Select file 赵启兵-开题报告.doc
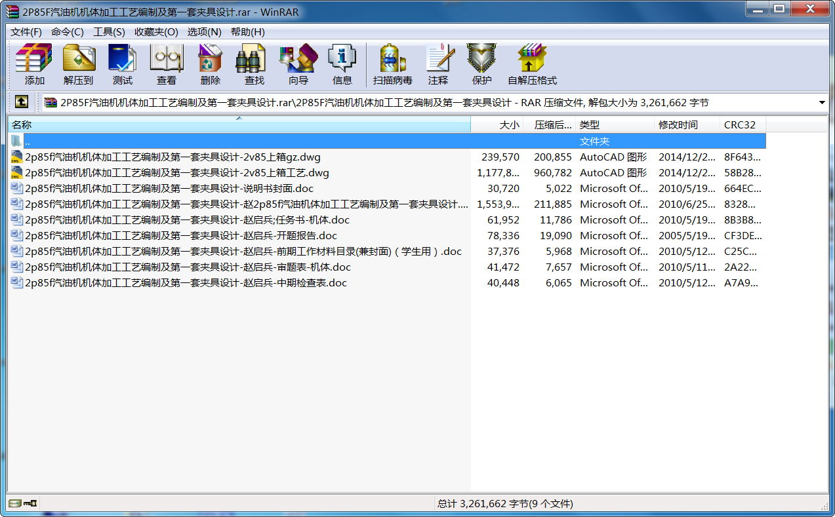The width and height of the screenshot is (835, 517). click(x=181, y=235)
